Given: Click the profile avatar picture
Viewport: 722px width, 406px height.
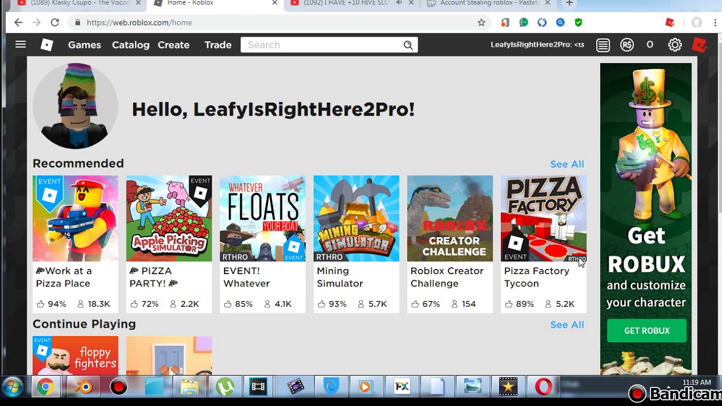Looking at the screenshot, I should (76, 106).
